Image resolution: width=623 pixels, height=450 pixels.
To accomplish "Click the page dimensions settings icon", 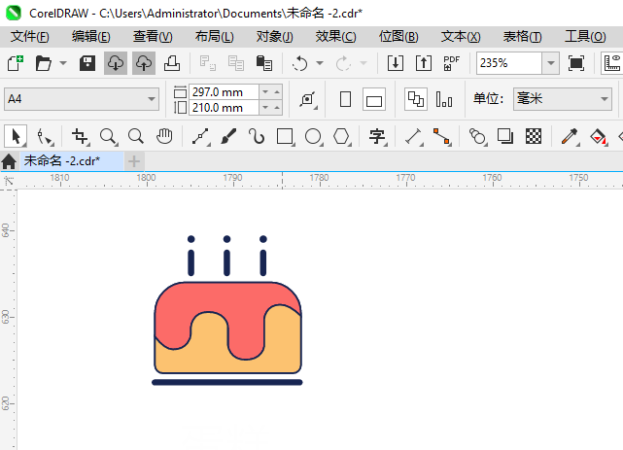I will (308, 99).
